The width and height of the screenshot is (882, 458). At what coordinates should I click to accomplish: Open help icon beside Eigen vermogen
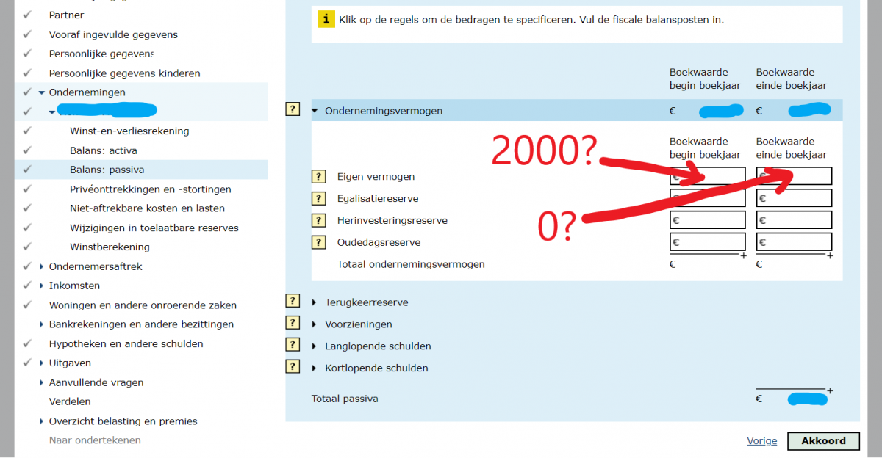tap(318, 177)
